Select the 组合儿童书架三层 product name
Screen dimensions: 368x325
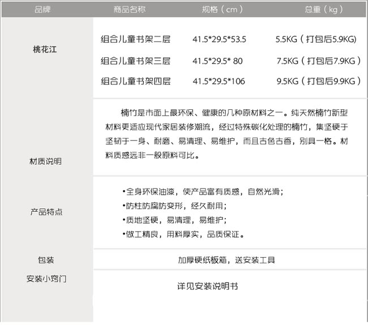135,61
